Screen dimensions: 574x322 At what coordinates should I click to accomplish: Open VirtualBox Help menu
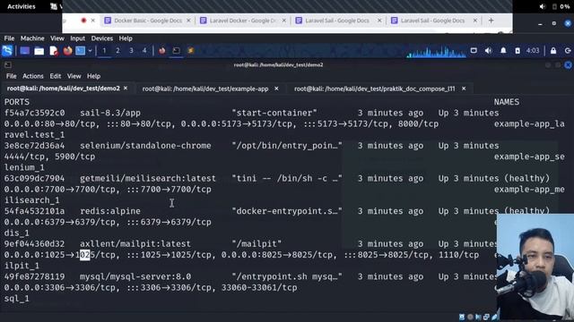click(126, 38)
